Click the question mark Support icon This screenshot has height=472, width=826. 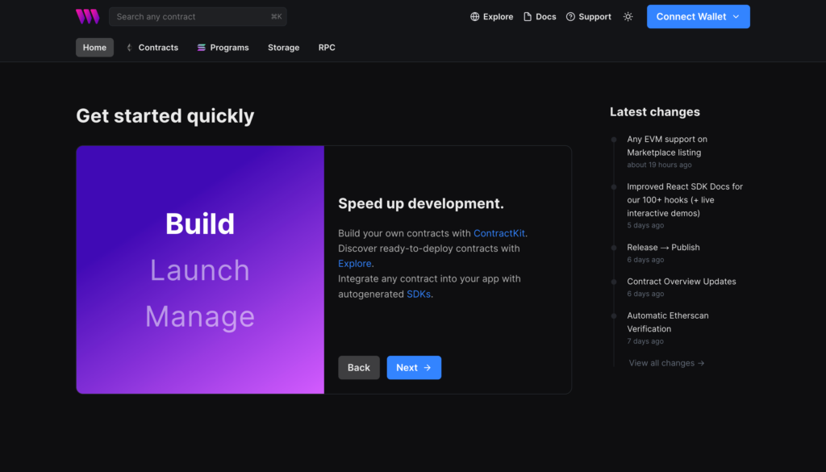coord(570,17)
